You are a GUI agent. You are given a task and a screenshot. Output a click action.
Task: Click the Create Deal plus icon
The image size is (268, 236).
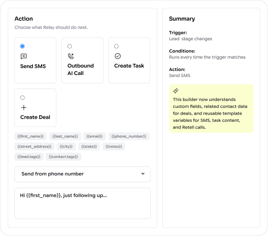click(24, 107)
